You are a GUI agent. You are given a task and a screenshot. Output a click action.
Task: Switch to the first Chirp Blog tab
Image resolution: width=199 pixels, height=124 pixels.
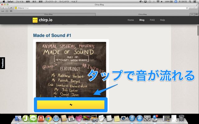click(48, 14)
